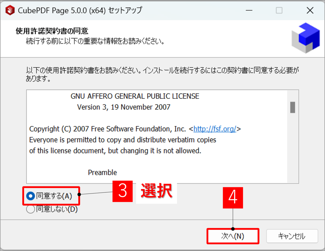Click the 使用許諾契約書の同意 header text

point(52,31)
